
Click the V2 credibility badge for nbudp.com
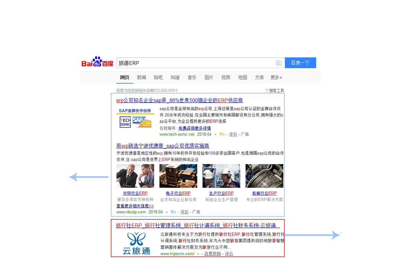[x=173, y=212]
